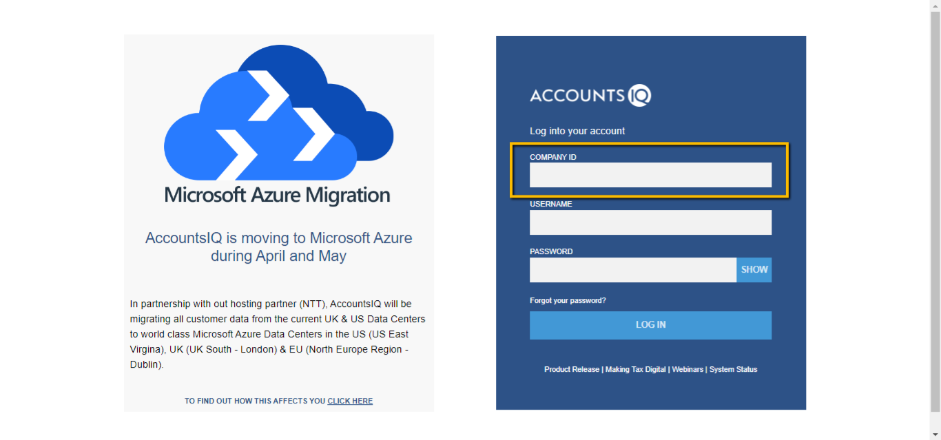Click the LOG IN button
This screenshot has height=440, width=941.
tap(650, 325)
